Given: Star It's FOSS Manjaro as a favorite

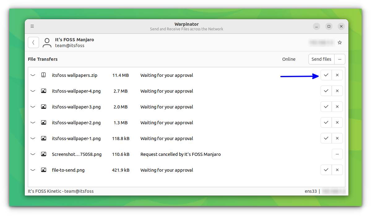Looking at the screenshot, I should [x=339, y=42].
